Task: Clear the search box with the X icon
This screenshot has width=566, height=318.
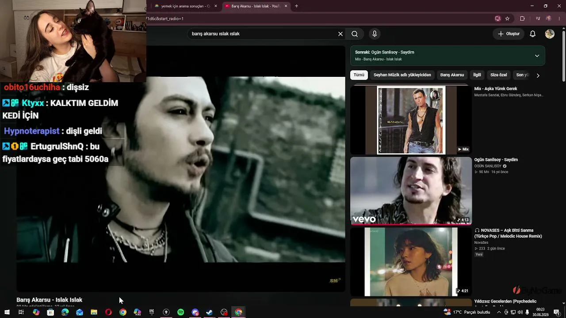Action: click(x=340, y=34)
